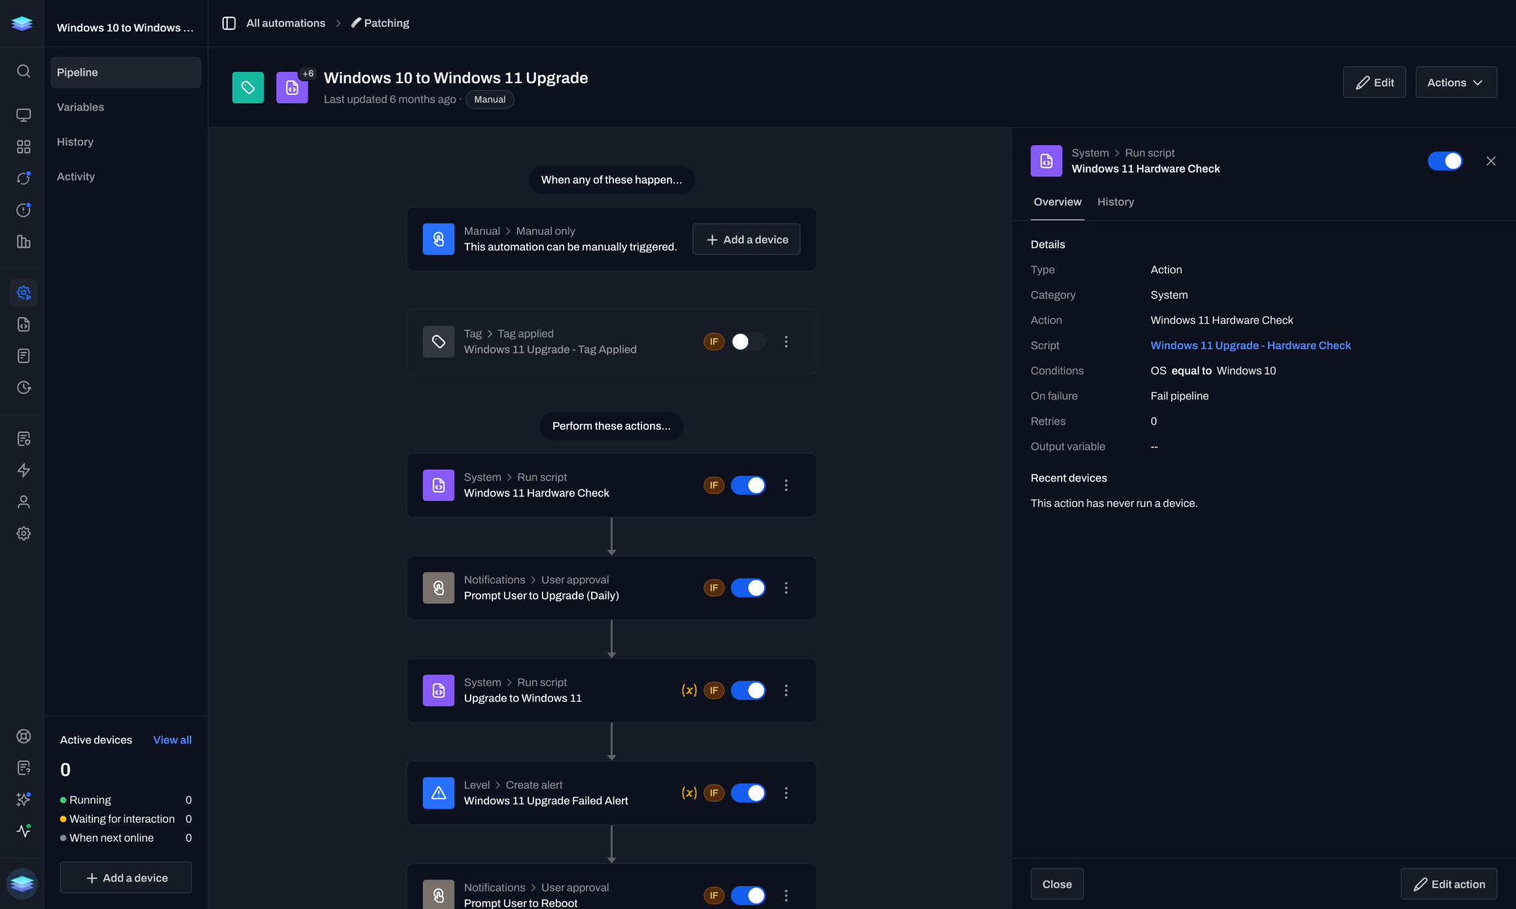The image size is (1516, 909).
Task: Open the search icon in the left rail
Action: click(24, 71)
